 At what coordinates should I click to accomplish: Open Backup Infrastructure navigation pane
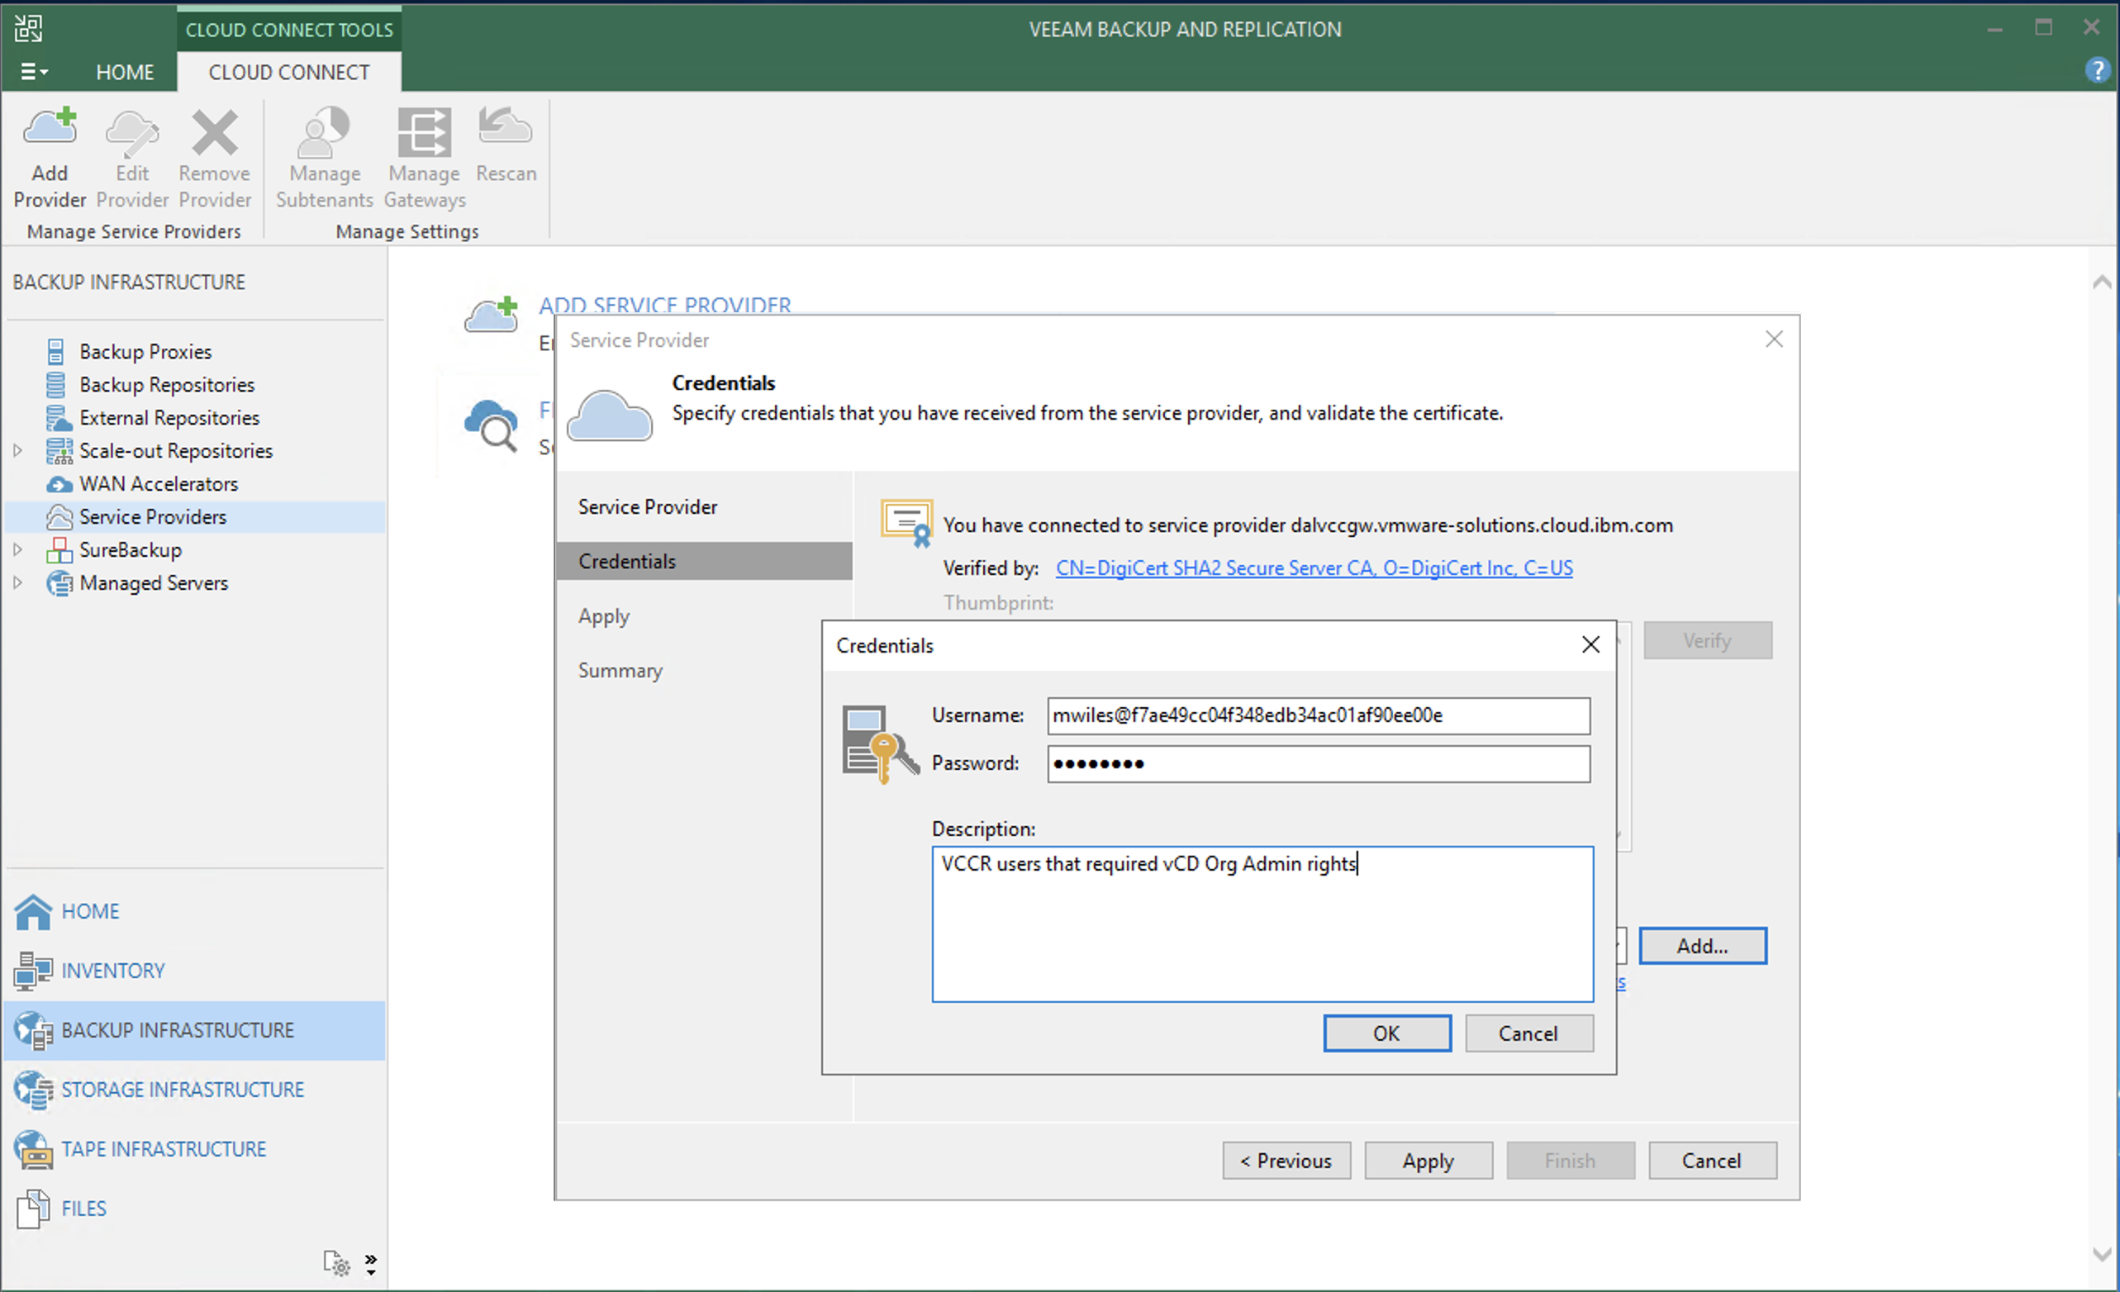point(178,1029)
